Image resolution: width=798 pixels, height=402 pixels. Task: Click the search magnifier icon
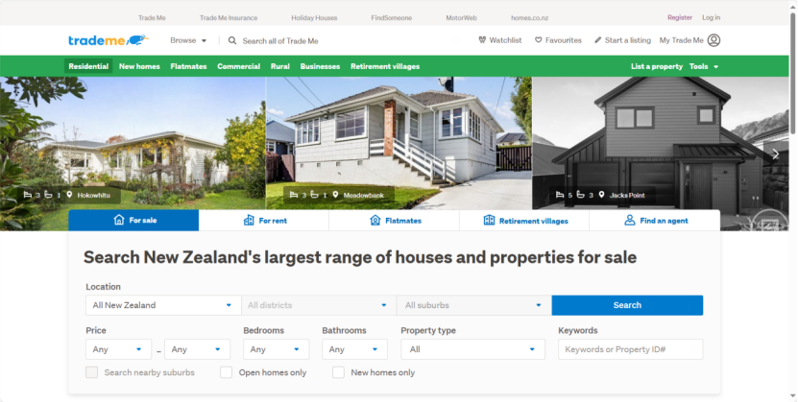coord(232,40)
